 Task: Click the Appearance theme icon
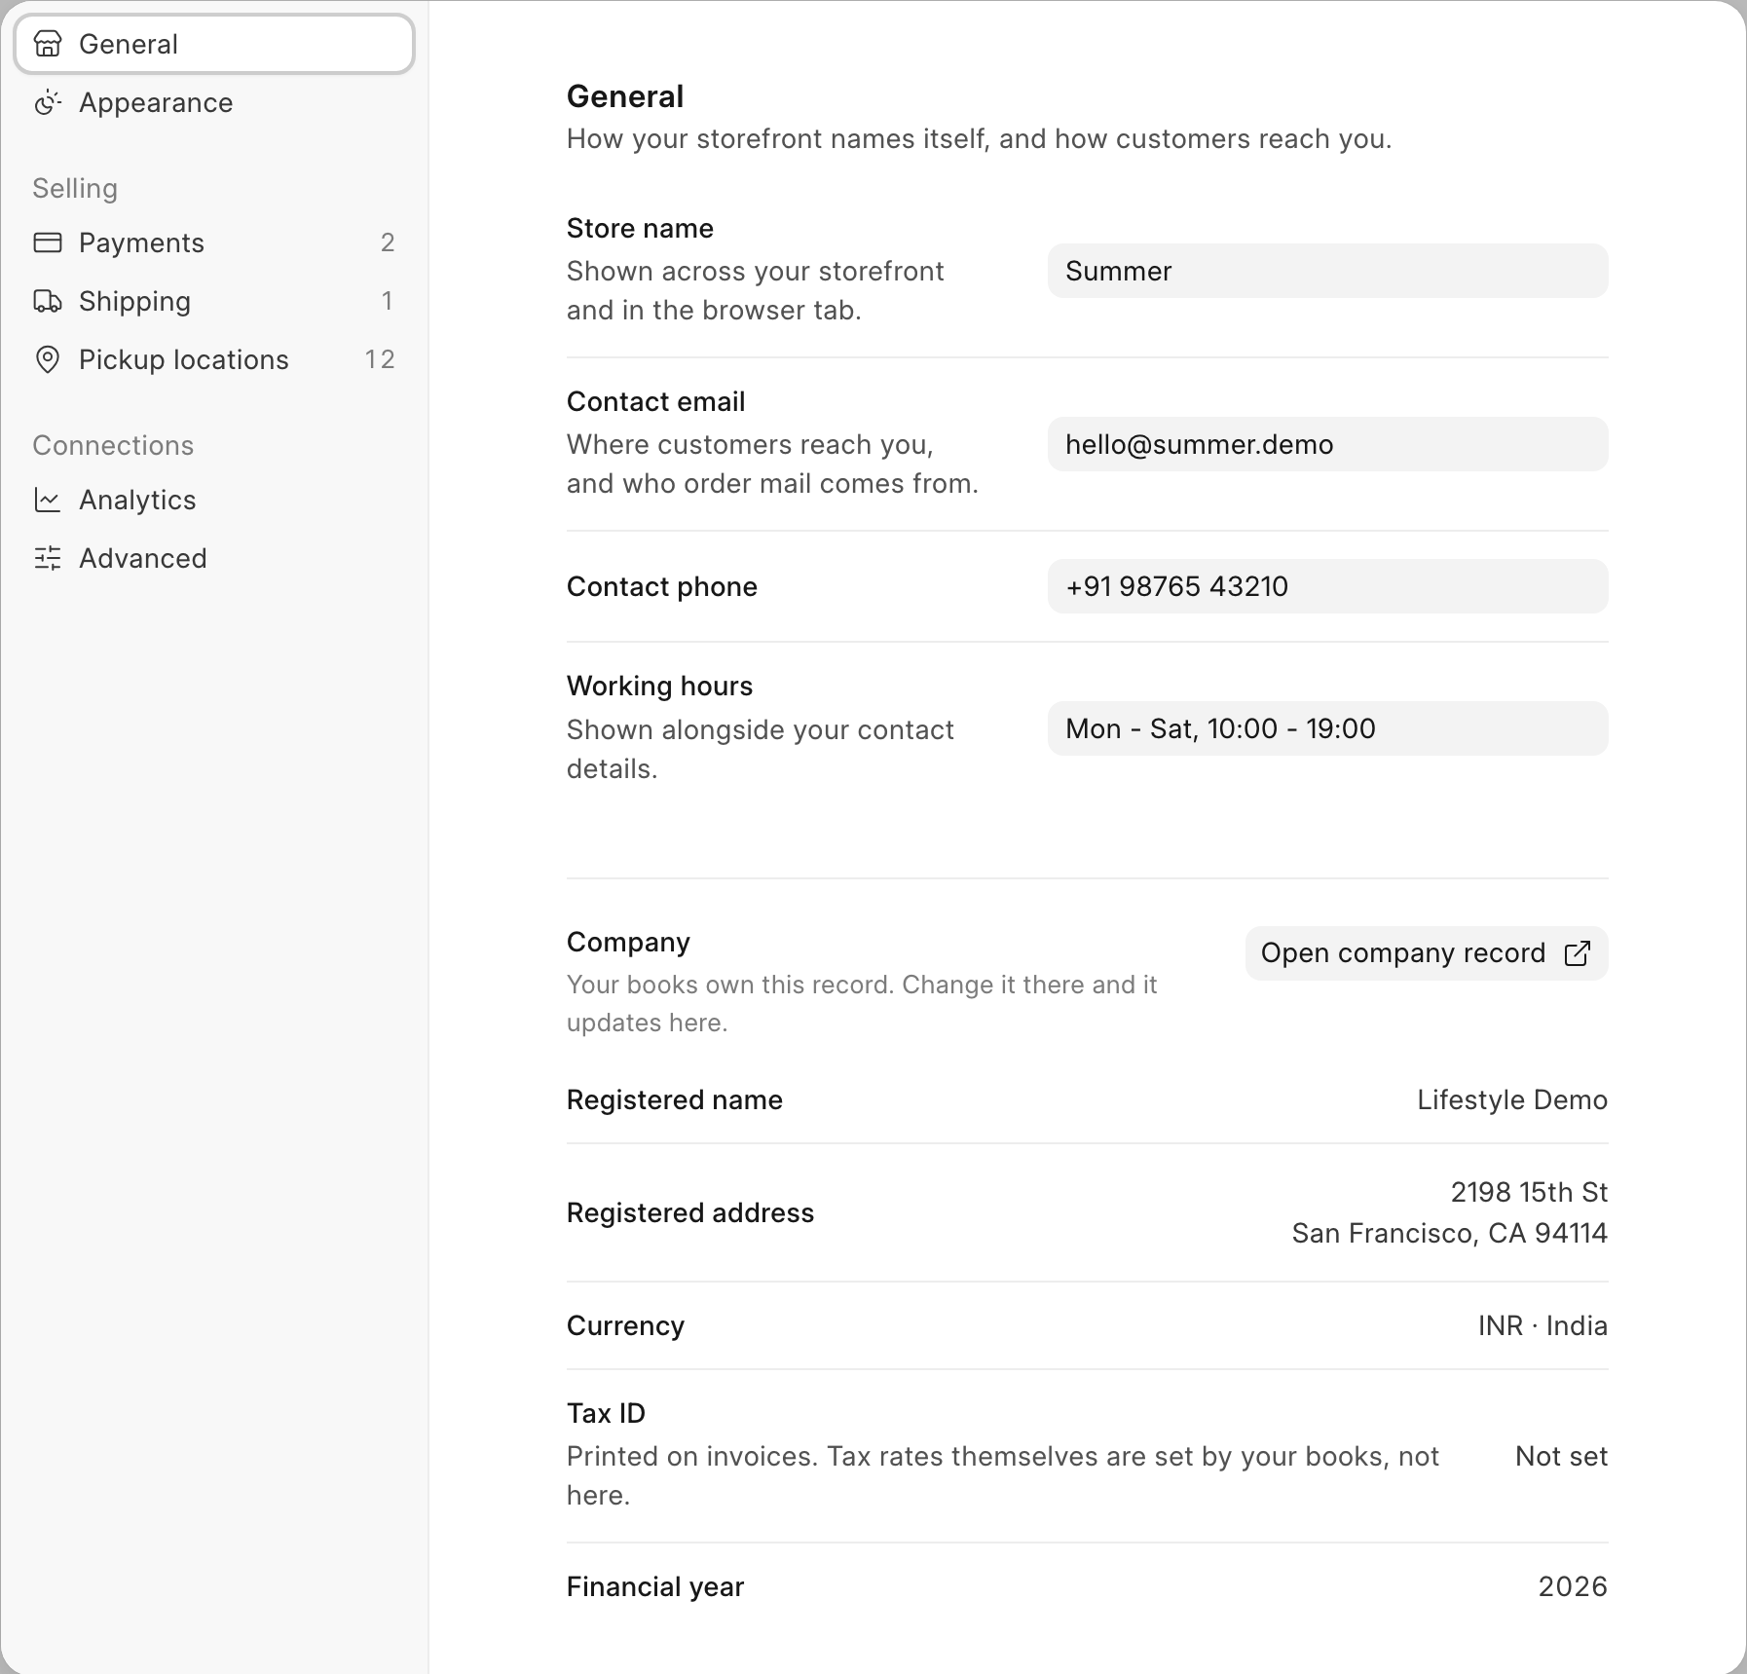[x=48, y=102]
